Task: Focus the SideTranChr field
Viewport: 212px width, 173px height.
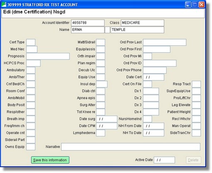Action: 196,133
